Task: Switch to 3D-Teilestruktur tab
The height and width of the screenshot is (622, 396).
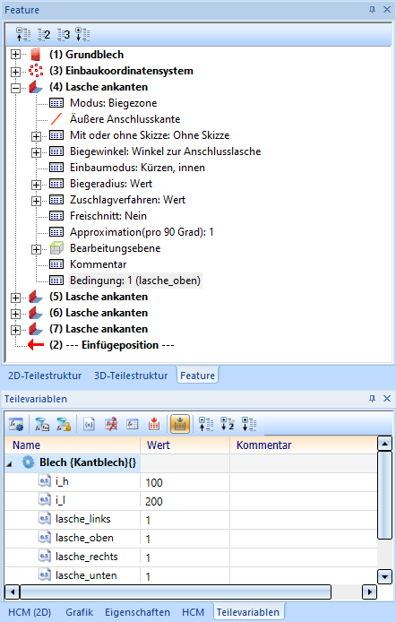Action: [131, 376]
